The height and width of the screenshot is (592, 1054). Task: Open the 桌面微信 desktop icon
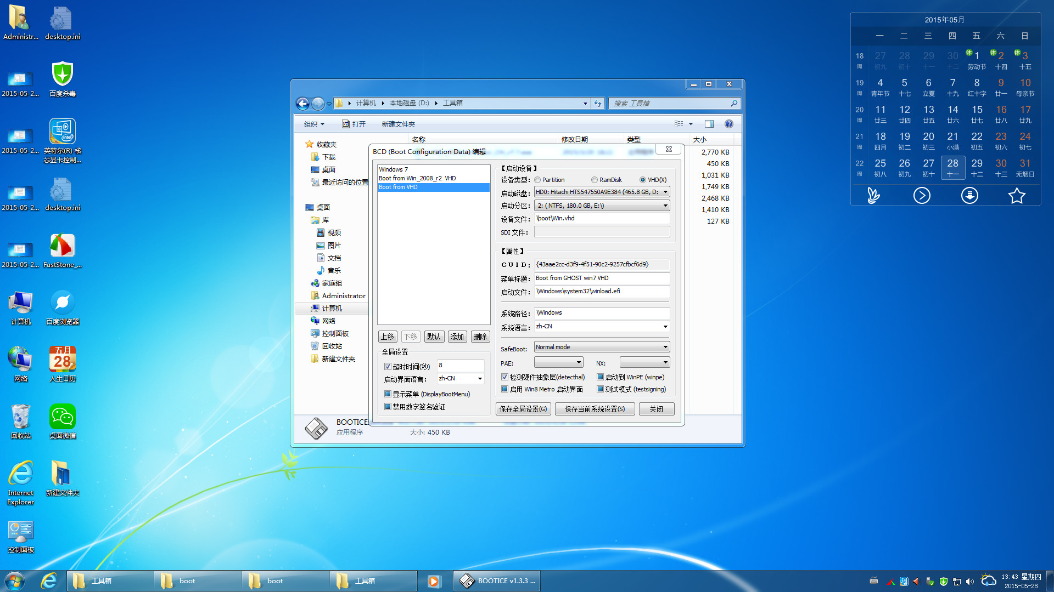(63, 422)
